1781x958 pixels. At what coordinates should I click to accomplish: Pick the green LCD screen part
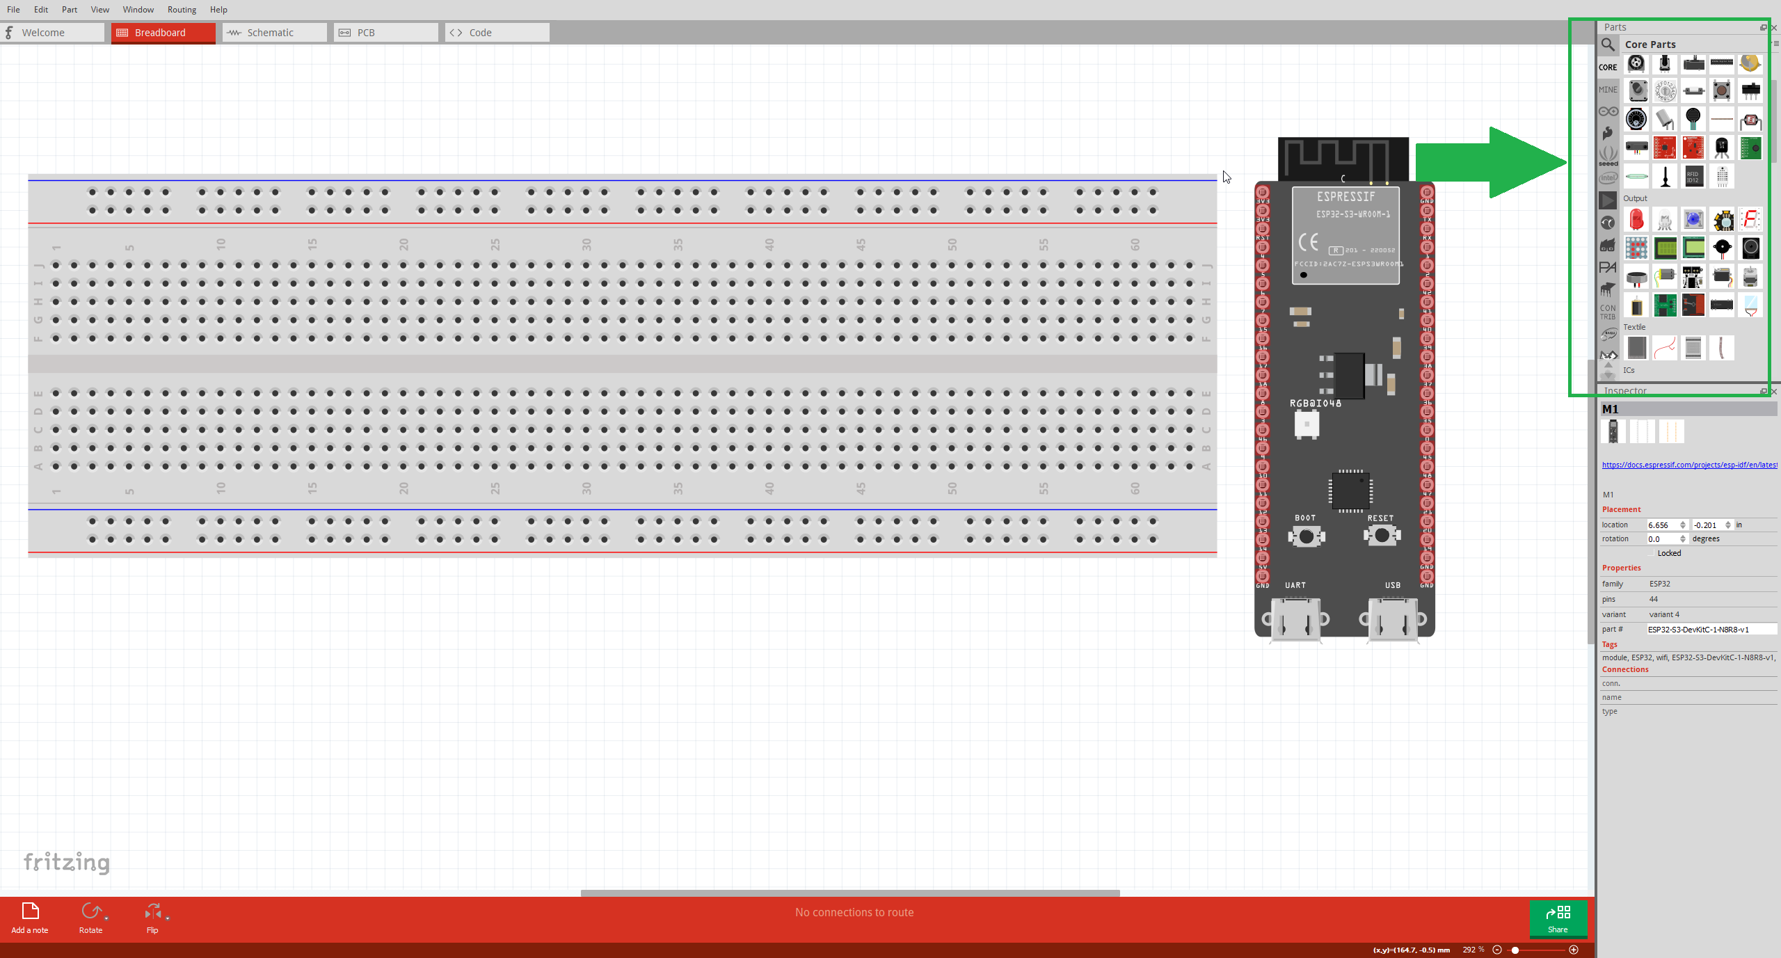point(1665,248)
